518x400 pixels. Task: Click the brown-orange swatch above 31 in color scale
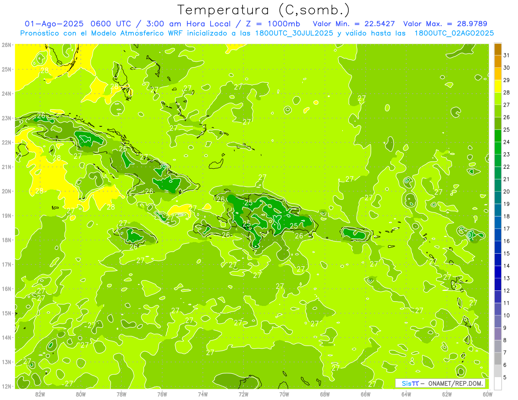coord(498,49)
